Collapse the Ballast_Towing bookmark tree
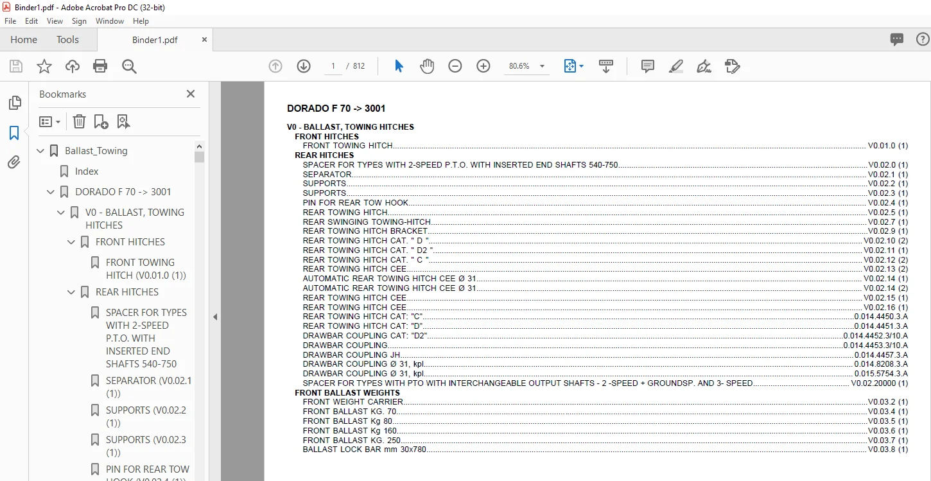 tap(40, 151)
